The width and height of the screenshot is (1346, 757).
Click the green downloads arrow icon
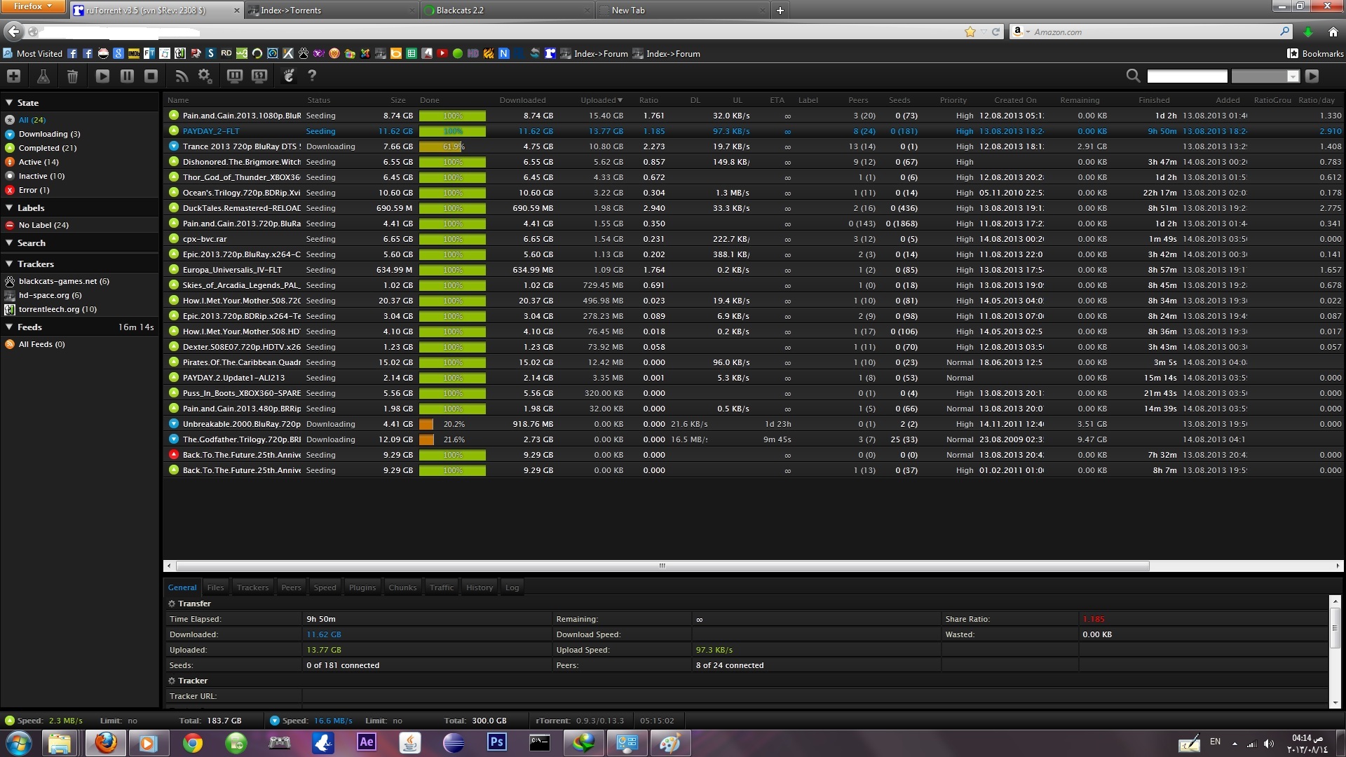tap(1308, 32)
